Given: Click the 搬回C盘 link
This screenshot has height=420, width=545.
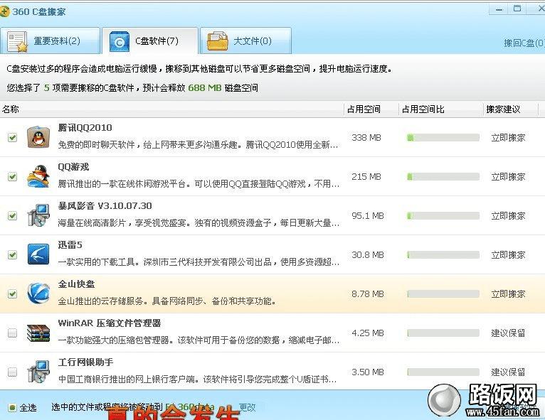Looking at the screenshot, I should pos(524,43).
